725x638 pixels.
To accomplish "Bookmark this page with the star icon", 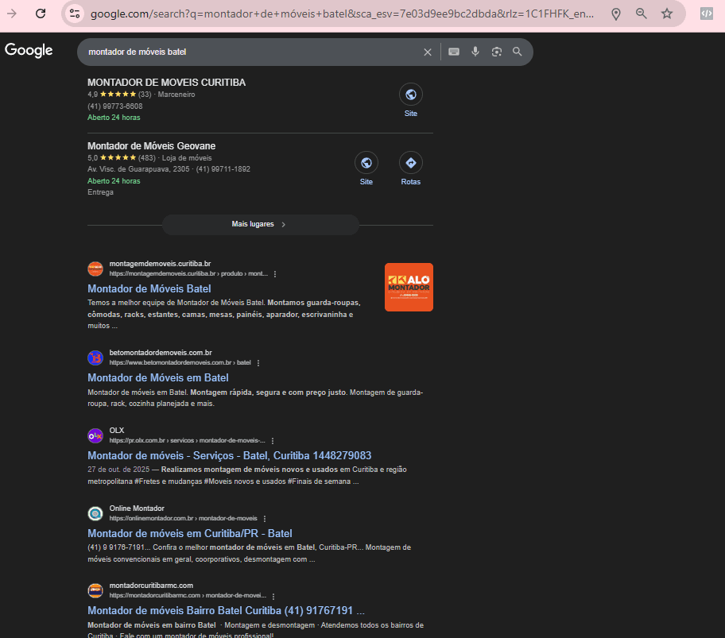I will point(667,14).
